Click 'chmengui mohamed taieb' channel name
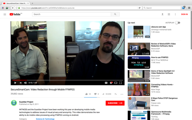 [161, 30]
